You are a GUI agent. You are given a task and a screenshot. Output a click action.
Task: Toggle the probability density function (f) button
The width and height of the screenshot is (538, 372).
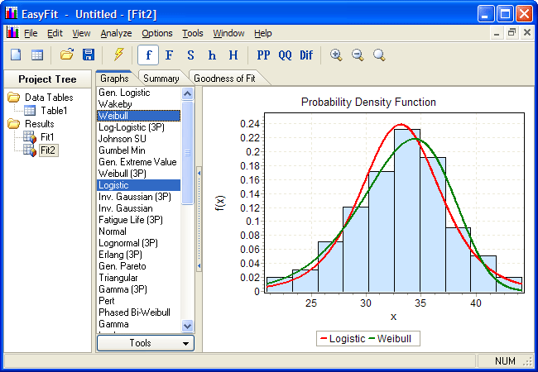148,55
